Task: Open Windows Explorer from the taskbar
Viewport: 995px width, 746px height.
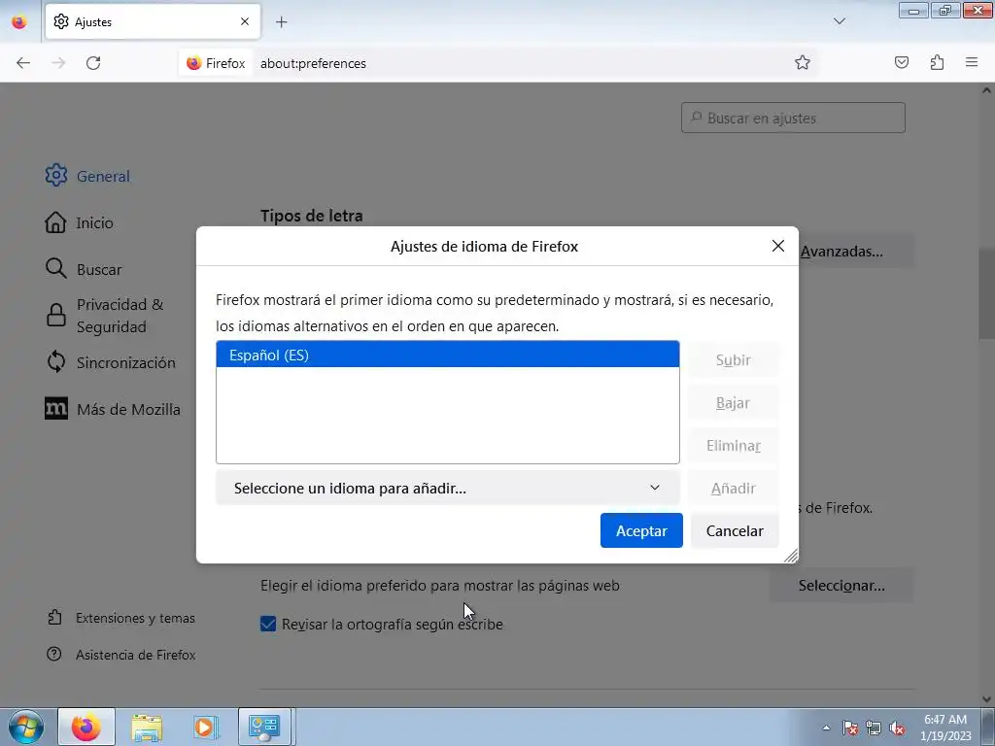Action: pos(147,727)
